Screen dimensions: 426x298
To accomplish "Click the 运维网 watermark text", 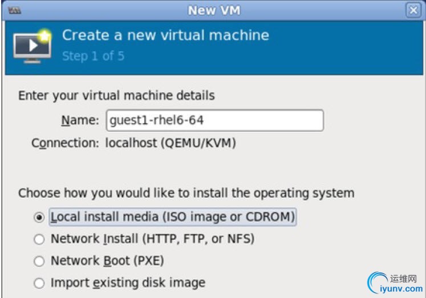I will [403, 279].
